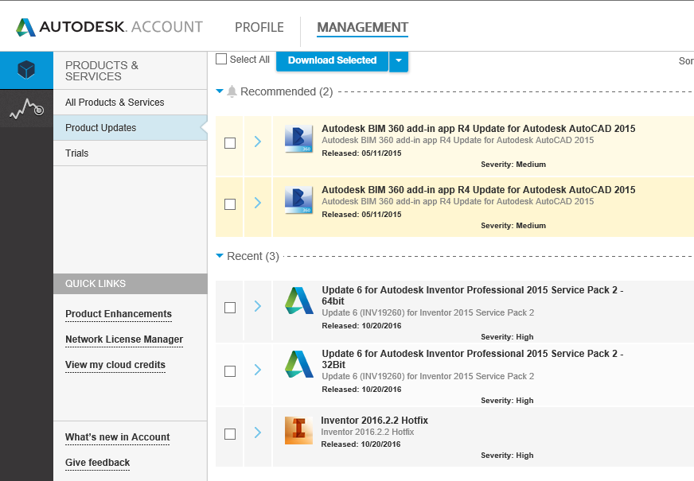Check the Select All checkbox
Viewport: 694px width, 481px height.
click(x=222, y=60)
